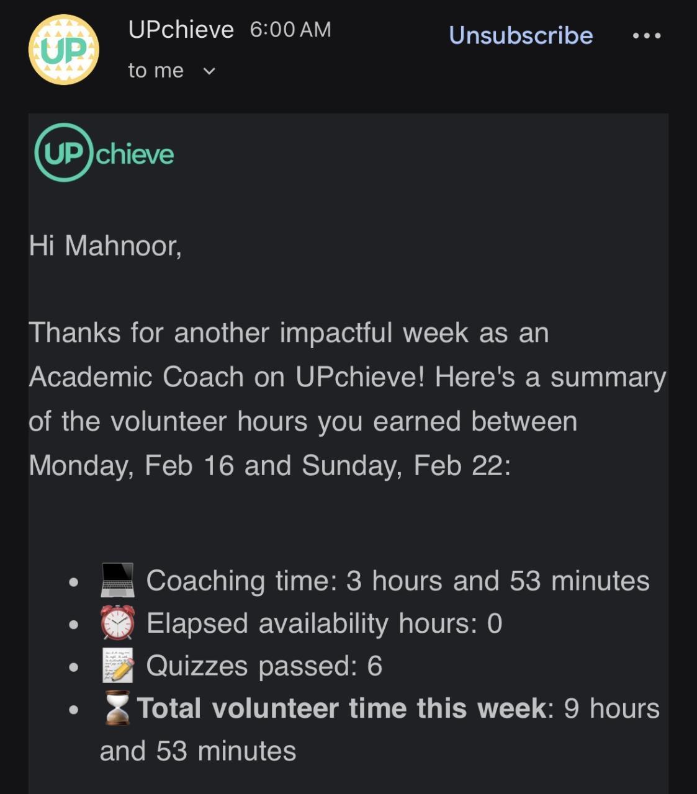Image resolution: width=697 pixels, height=794 pixels.
Task: Tap the "Hi Mahnoor," greeting line
Action: 105,246
